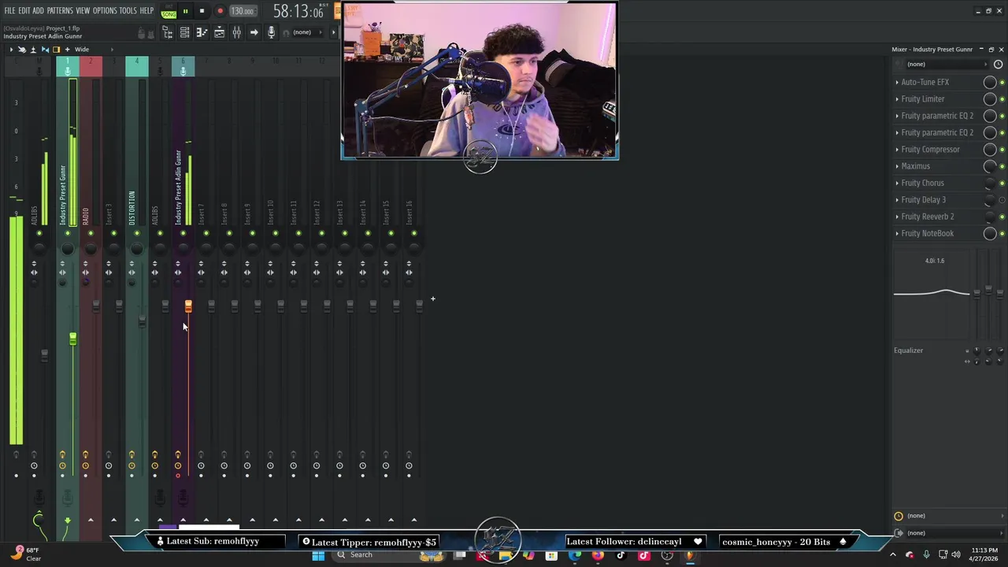
Task: Click the headphone icon beside (none) selector
Action: [285, 32]
